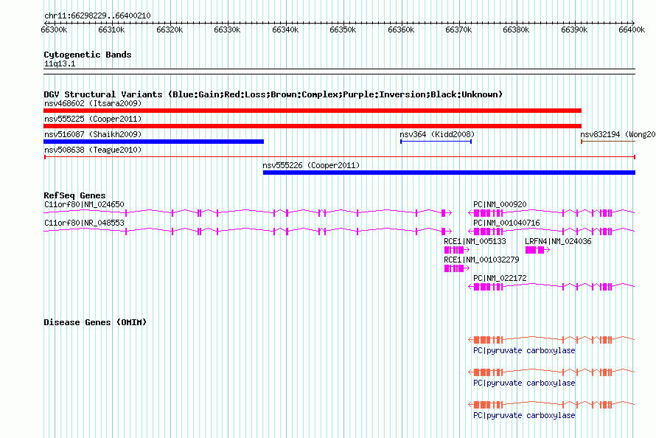Click the nsv555225 (Cooper2011) red loss bar
The height and width of the screenshot is (438, 656).
pos(313,126)
